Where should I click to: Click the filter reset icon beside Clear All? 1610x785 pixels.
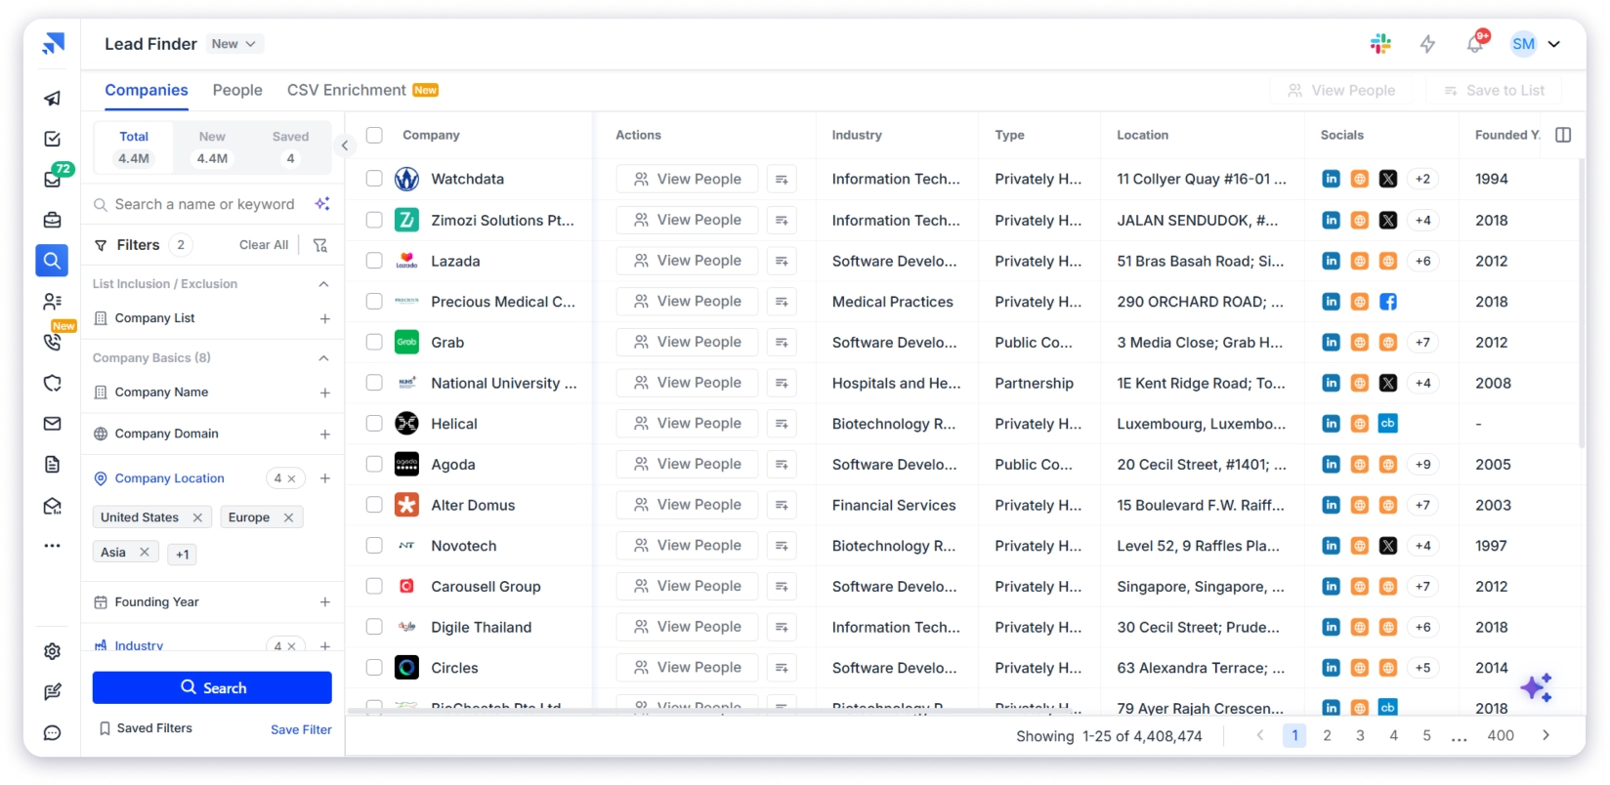pyautogui.click(x=320, y=245)
